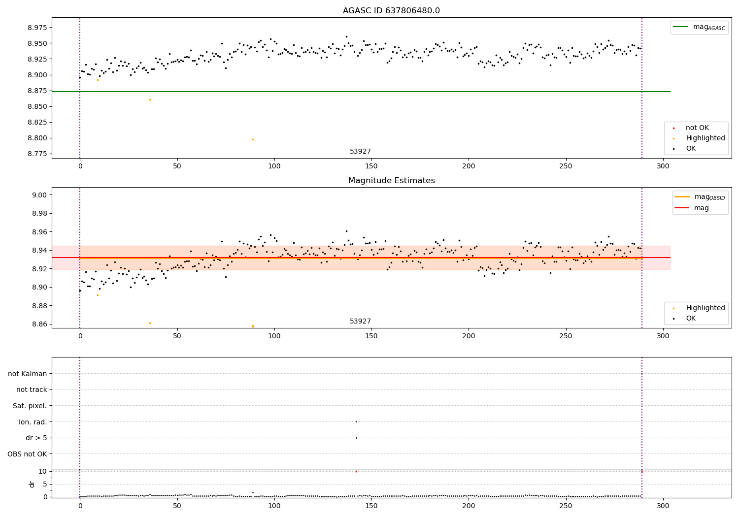Viewport: 739px width, 517px height.
Task: Click the 'OBS not OK' row label
Action: pos(27,454)
